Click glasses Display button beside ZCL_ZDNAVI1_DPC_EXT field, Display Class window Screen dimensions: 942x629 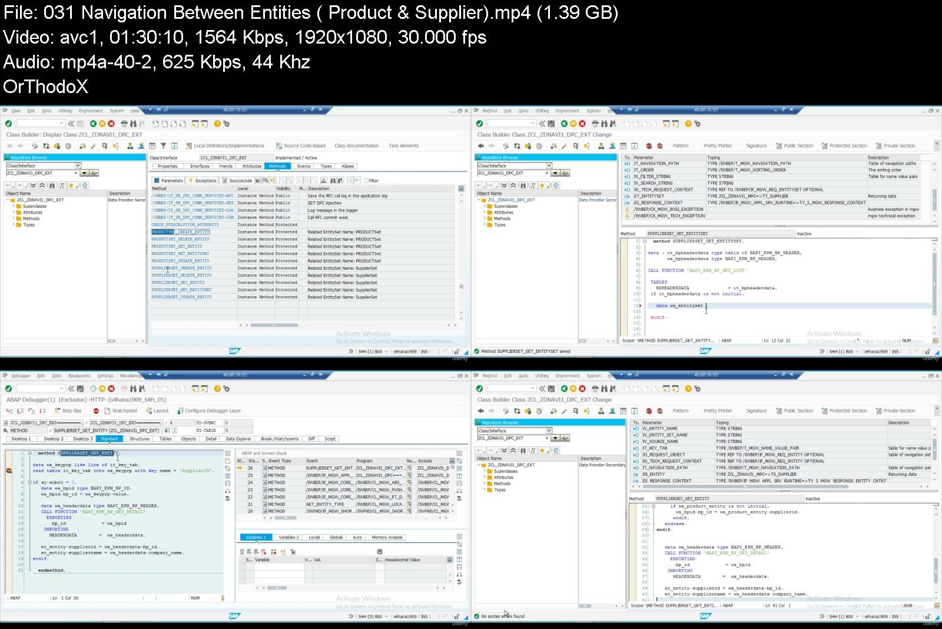94,173
